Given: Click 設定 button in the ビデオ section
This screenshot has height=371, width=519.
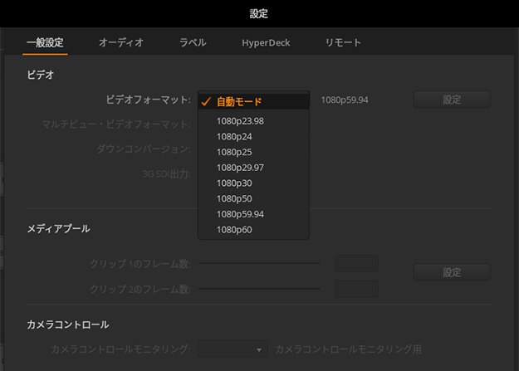Looking at the screenshot, I should pos(452,100).
